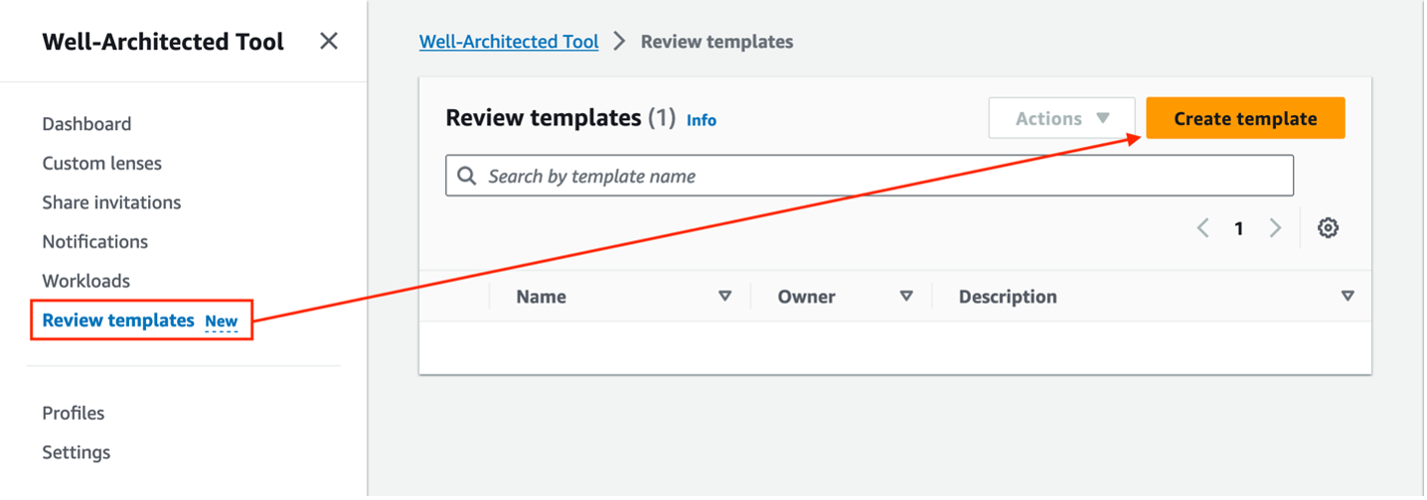The width and height of the screenshot is (1427, 500).
Task: Click the Review templates breadcrumb text
Action: [x=716, y=42]
